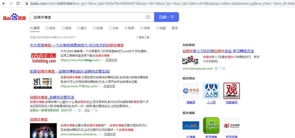Click the 人人网 text label
This screenshot has width=295, height=138.
coord(211,102)
